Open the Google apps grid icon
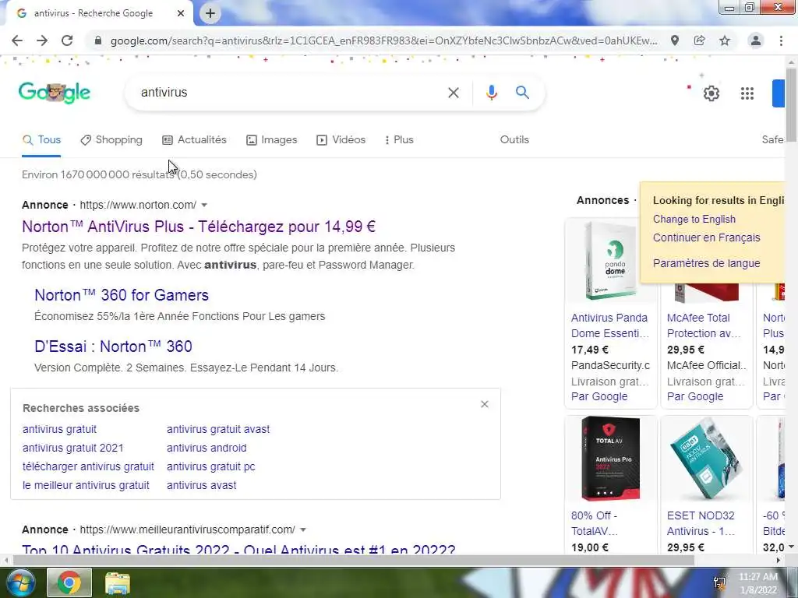Screen dimensions: 798x598 pyautogui.click(x=747, y=93)
